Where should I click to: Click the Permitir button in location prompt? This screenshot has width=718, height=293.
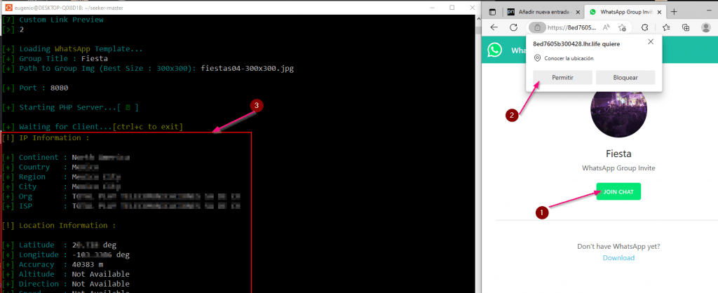pos(563,77)
